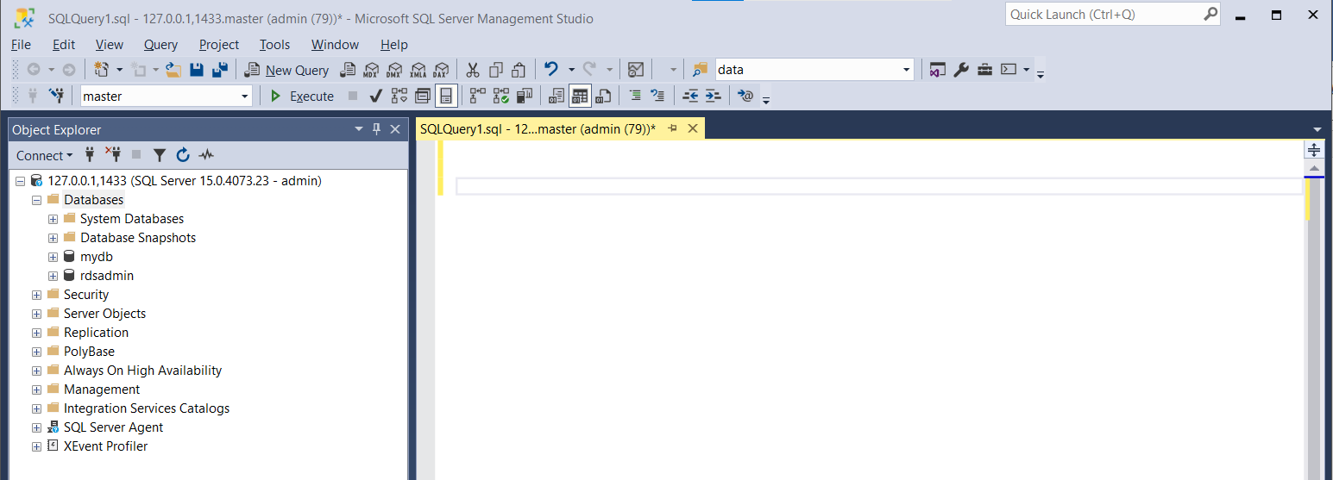Image resolution: width=1333 pixels, height=480 pixels.
Task: Open the undo history dropdown arrow
Action: 571,70
